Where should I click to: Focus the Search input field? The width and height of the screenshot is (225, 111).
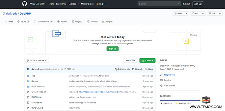tap(159, 4)
